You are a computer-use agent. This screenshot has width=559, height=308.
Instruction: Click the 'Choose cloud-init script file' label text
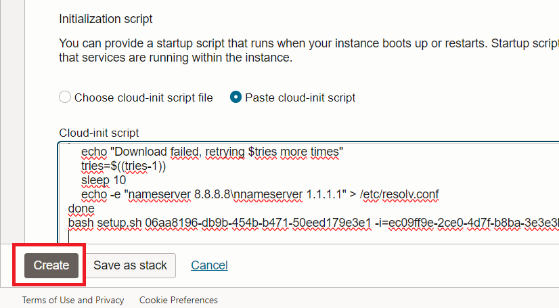[x=143, y=97]
